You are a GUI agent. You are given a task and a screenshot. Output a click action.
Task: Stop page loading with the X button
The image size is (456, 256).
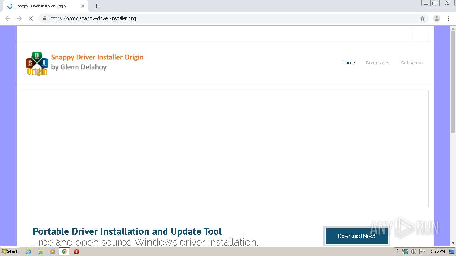(31, 18)
